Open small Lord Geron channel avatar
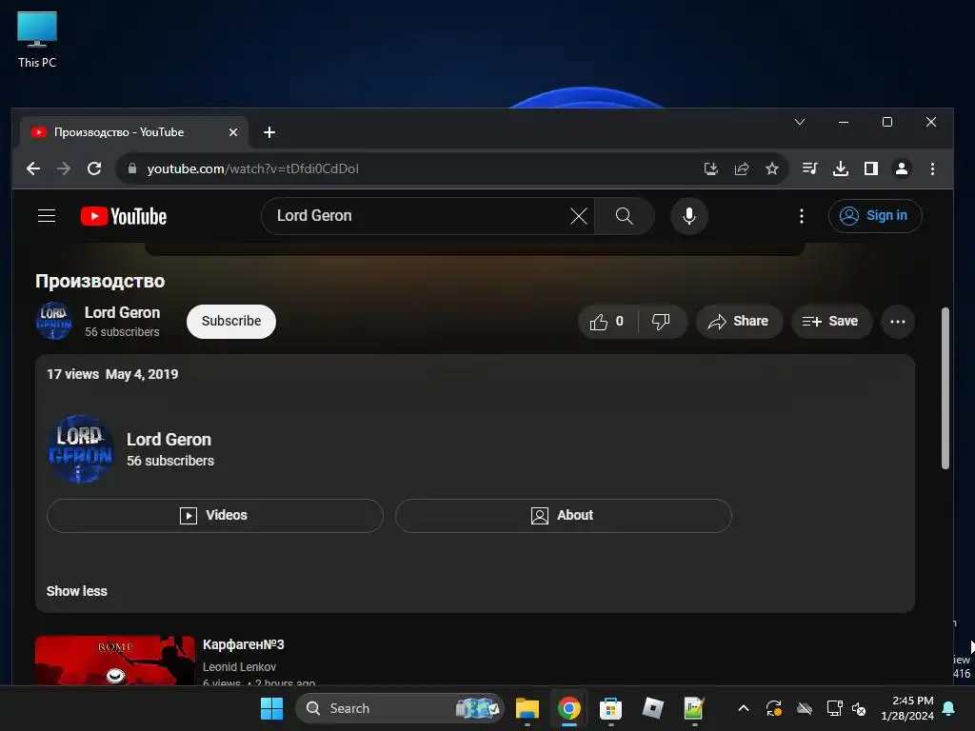Viewport: 975px width, 731px height. [x=53, y=321]
